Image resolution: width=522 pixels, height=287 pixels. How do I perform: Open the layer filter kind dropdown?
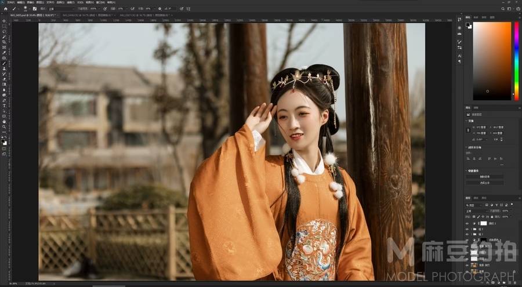point(474,205)
